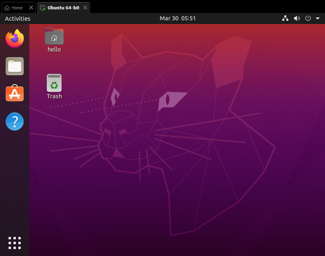Close the Ubuntu 64-bit tab

(85, 8)
